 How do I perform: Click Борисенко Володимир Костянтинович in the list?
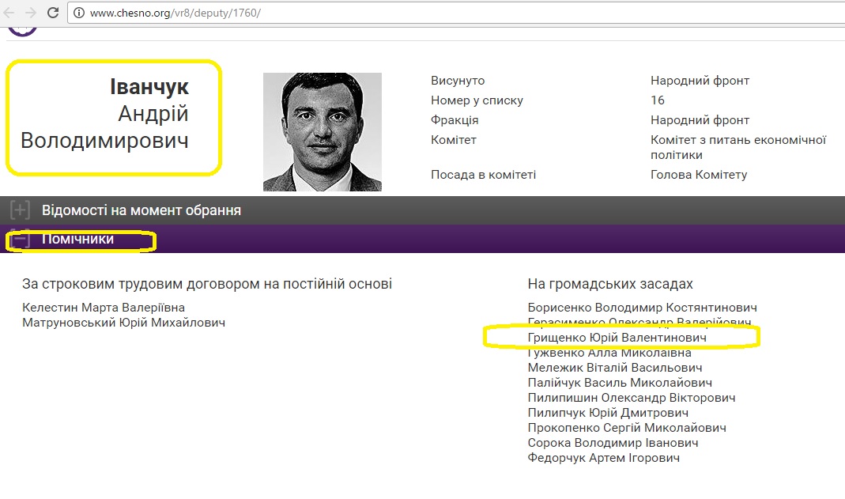[642, 308]
